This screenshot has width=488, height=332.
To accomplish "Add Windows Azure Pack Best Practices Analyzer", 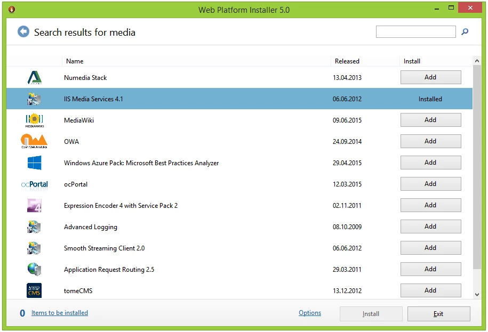I will tap(430, 163).
